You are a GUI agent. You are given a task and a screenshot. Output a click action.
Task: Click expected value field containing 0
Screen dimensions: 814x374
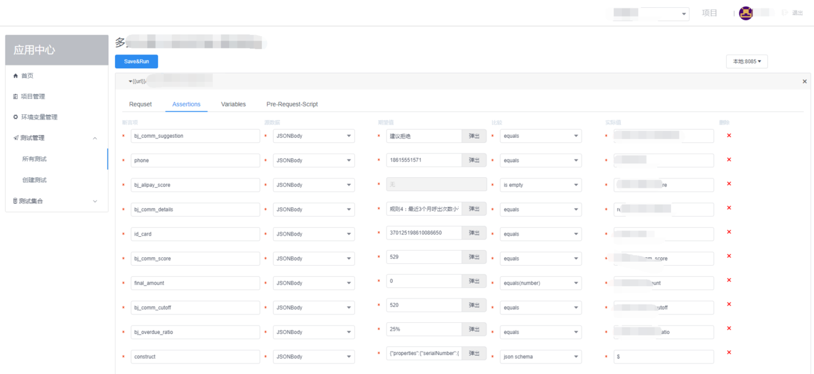[x=424, y=281]
